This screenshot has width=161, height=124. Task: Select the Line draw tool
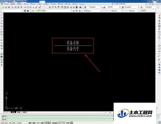click(2, 15)
